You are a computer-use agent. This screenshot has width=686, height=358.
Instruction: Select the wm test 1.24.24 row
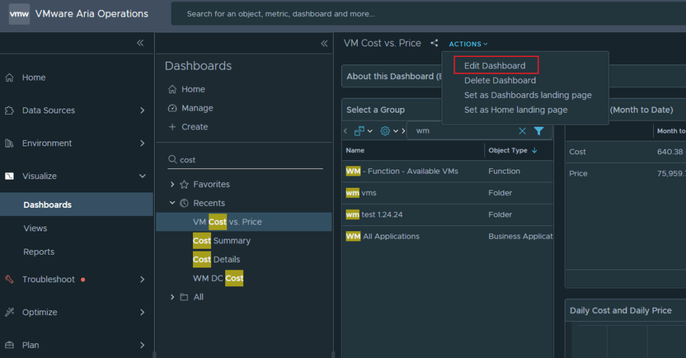coord(448,215)
